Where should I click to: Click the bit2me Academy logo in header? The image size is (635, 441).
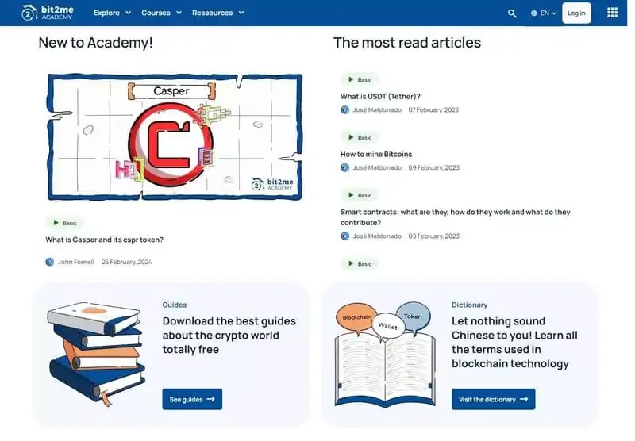[48, 13]
